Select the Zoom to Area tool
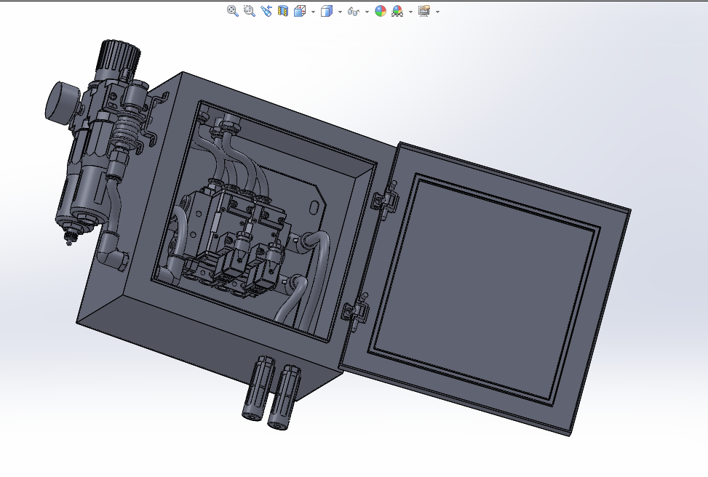This screenshot has height=477, width=708. pos(250,11)
